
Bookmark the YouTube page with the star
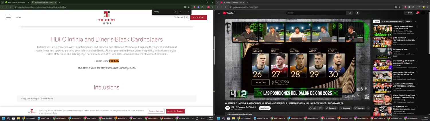400,7
